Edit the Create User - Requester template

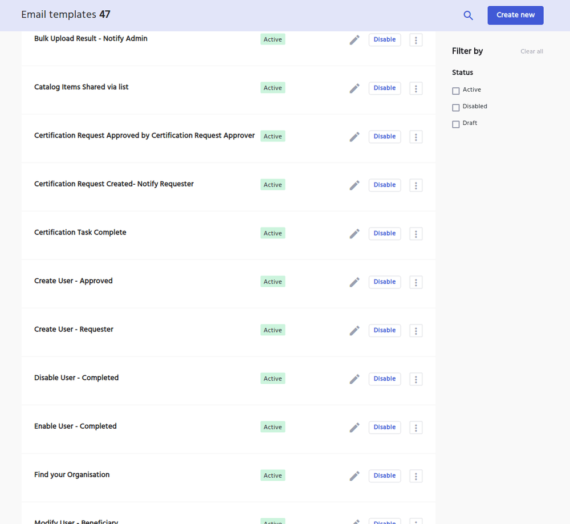click(x=354, y=330)
